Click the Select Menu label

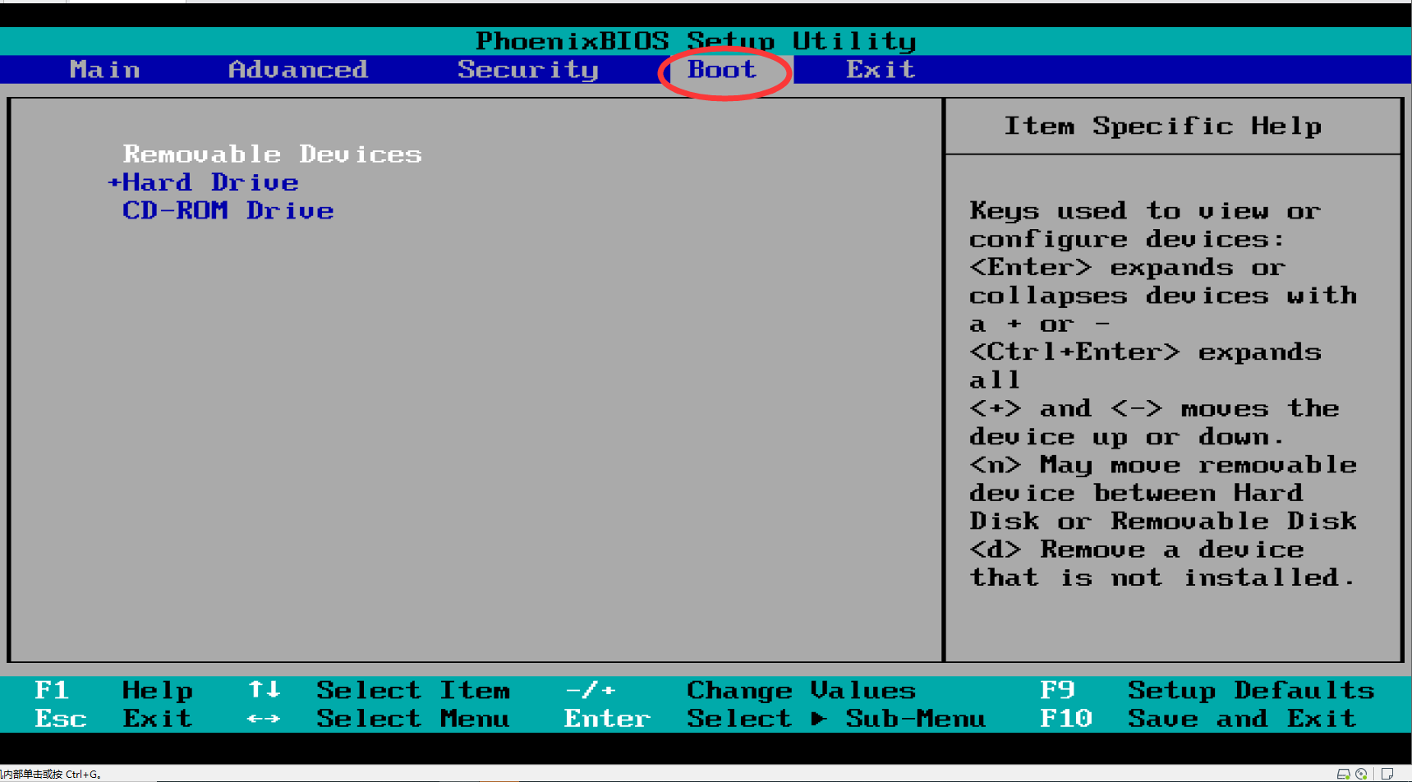pos(413,719)
